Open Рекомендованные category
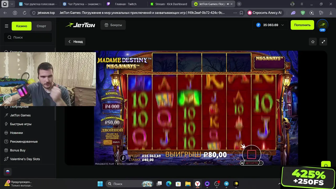The image size is (336, 189). (24, 141)
